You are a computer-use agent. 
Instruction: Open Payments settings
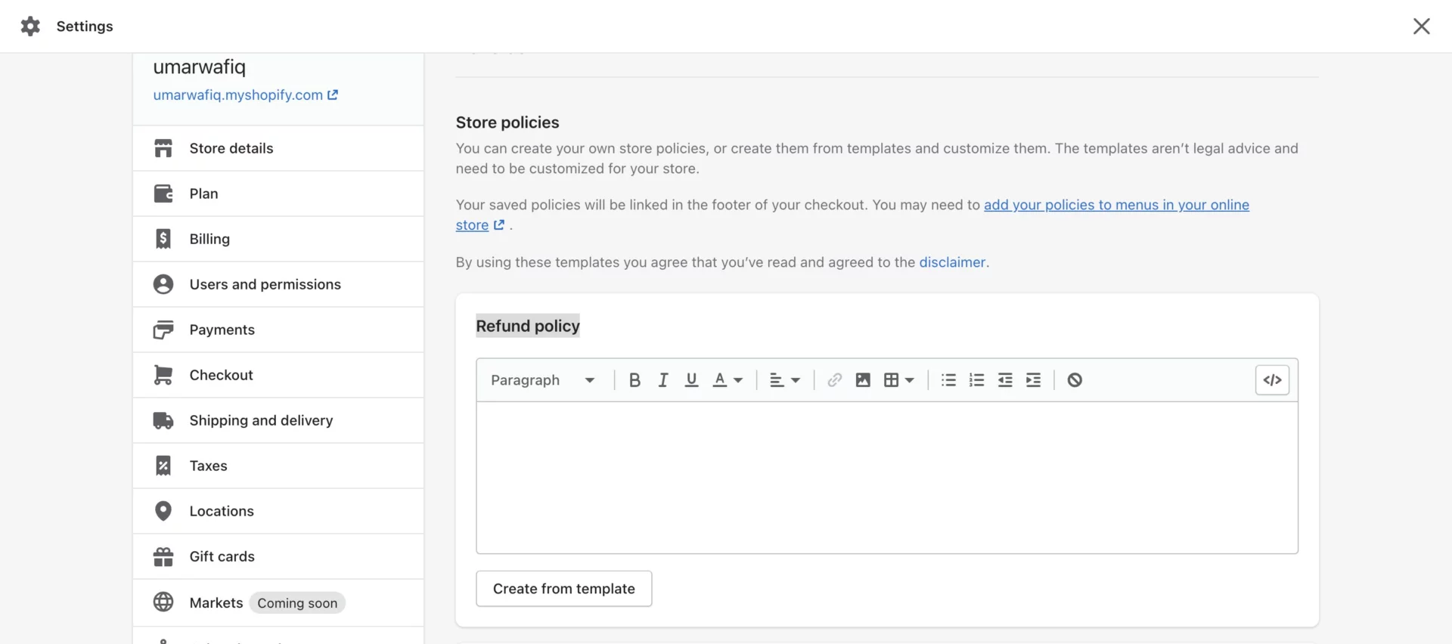278,330
